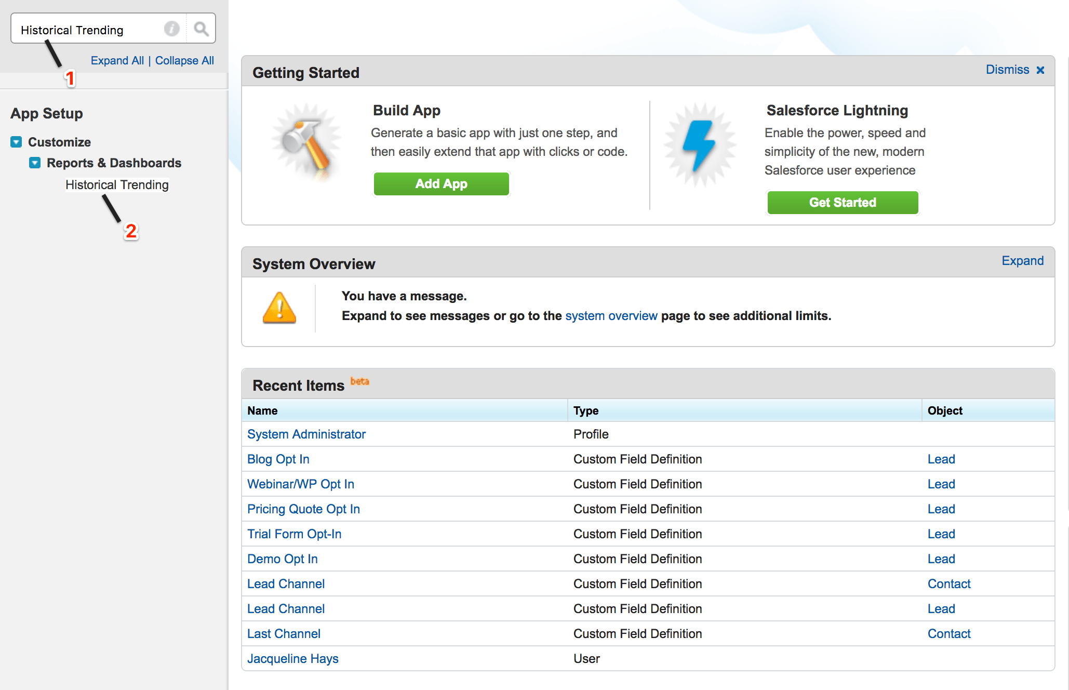Click the Expand All link
Viewport: 1069px width, 690px height.
[x=117, y=61]
